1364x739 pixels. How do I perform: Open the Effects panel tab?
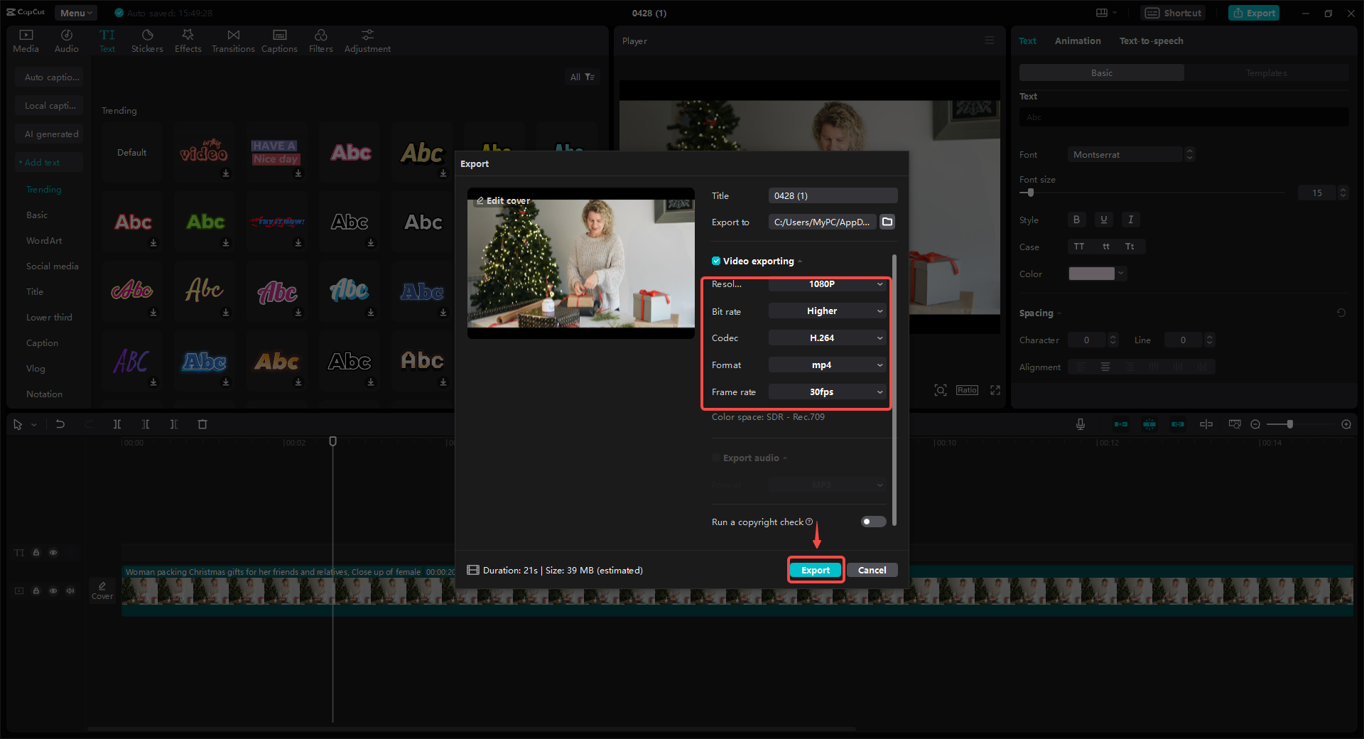tap(188, 41)
